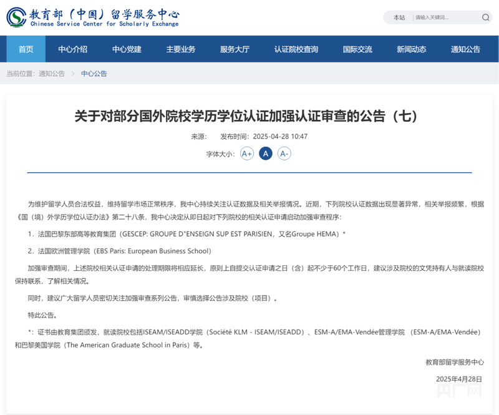Expand the 主要业务 menu
499x415 pixels.
pyautogui.click(x=181, y=49)
